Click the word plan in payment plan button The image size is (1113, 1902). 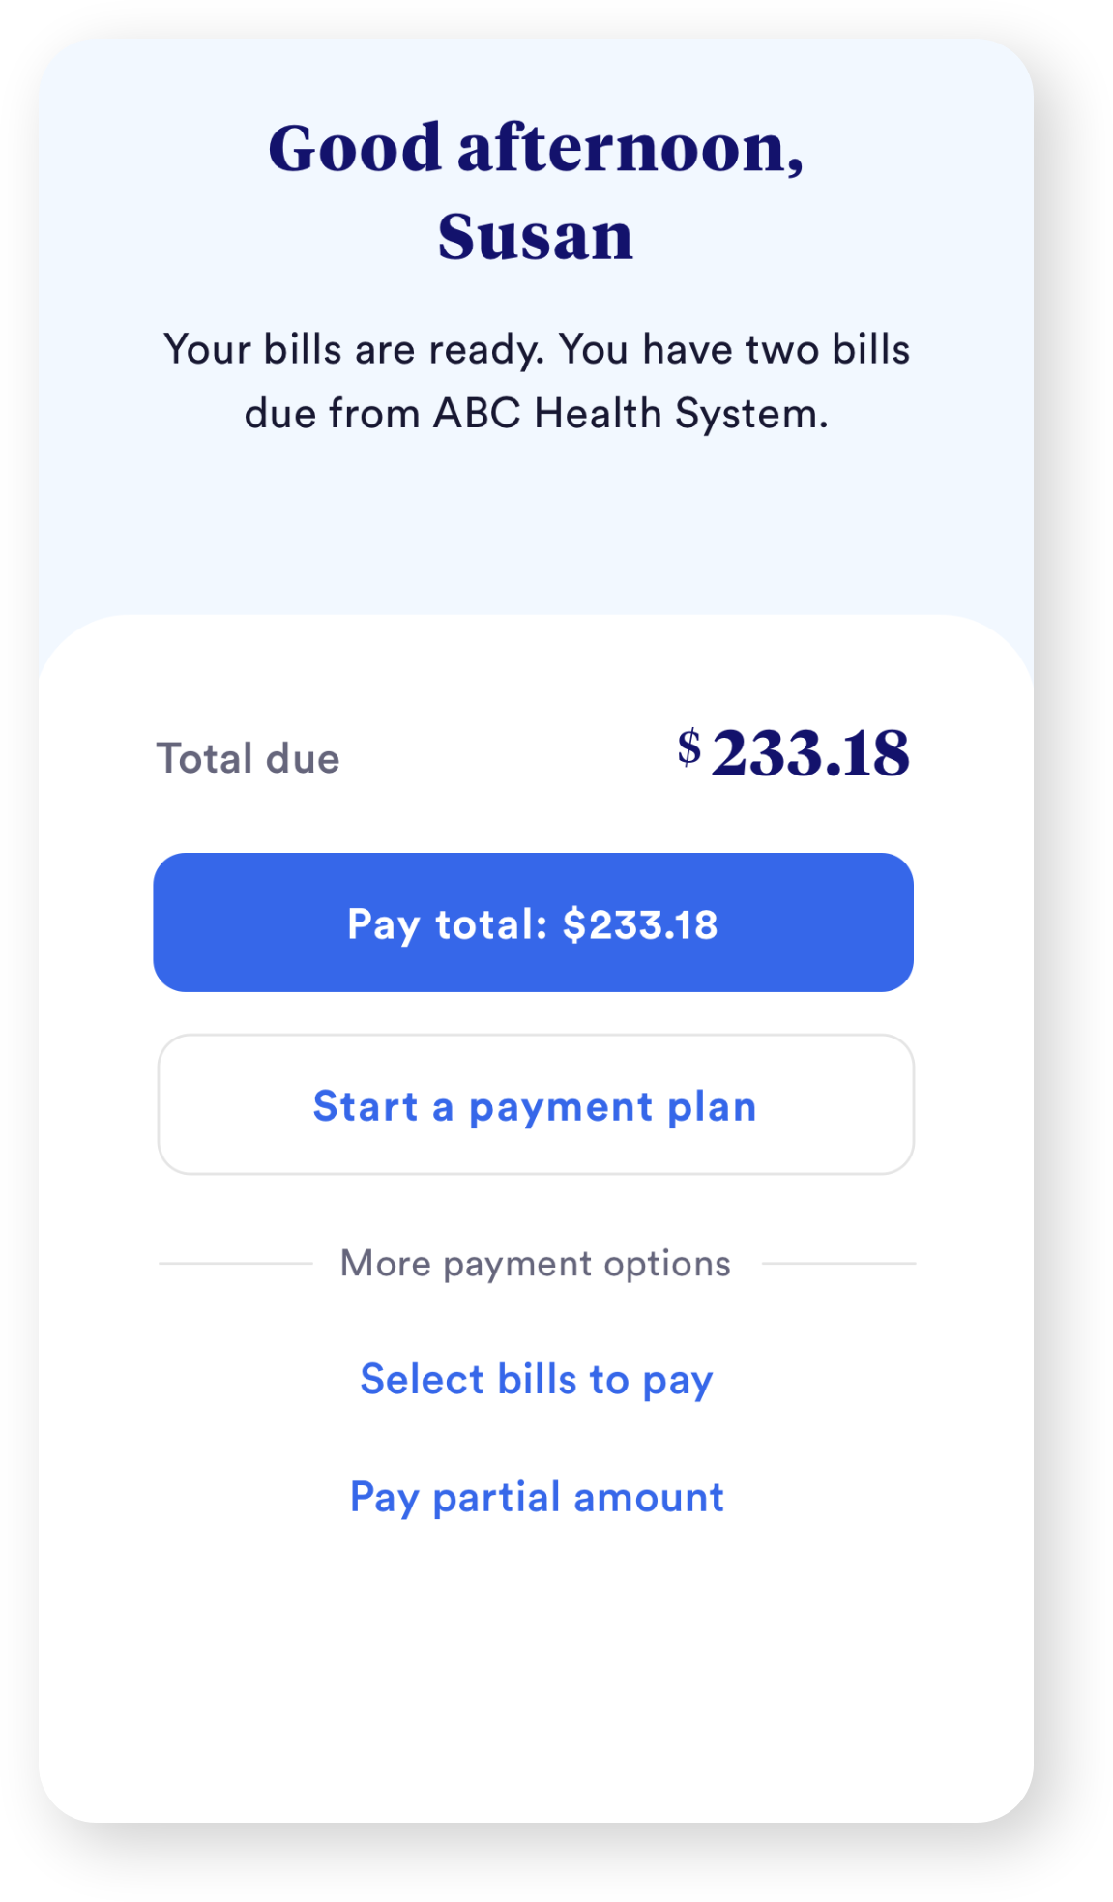point(713,1107)
